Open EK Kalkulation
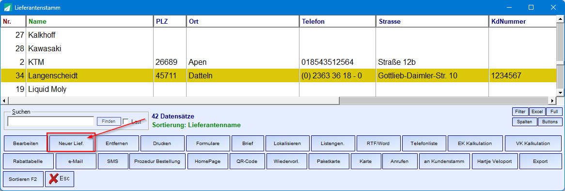 (x=475, y=143)
